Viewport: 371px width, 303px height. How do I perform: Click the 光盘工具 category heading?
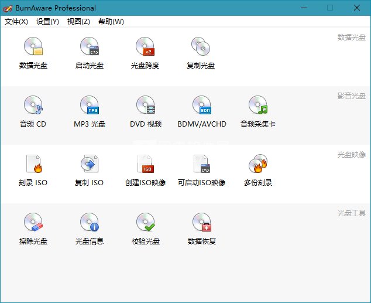tap(352, 213)
